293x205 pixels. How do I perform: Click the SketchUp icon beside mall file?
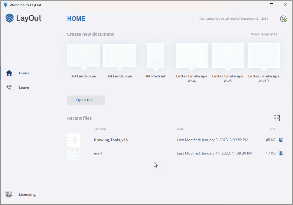(281, 153)
